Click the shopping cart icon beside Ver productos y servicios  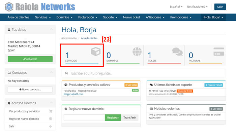(51, 111)
